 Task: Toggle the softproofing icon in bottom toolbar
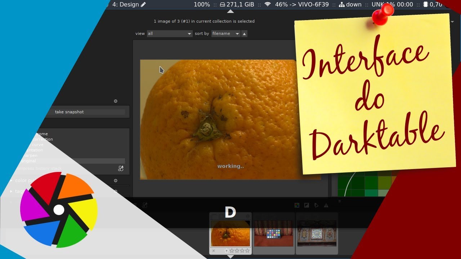pos(316,205)
